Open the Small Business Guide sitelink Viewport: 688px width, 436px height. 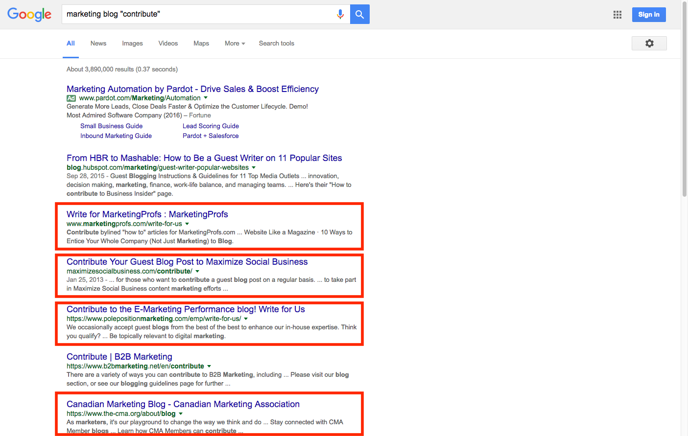point(111,126)
